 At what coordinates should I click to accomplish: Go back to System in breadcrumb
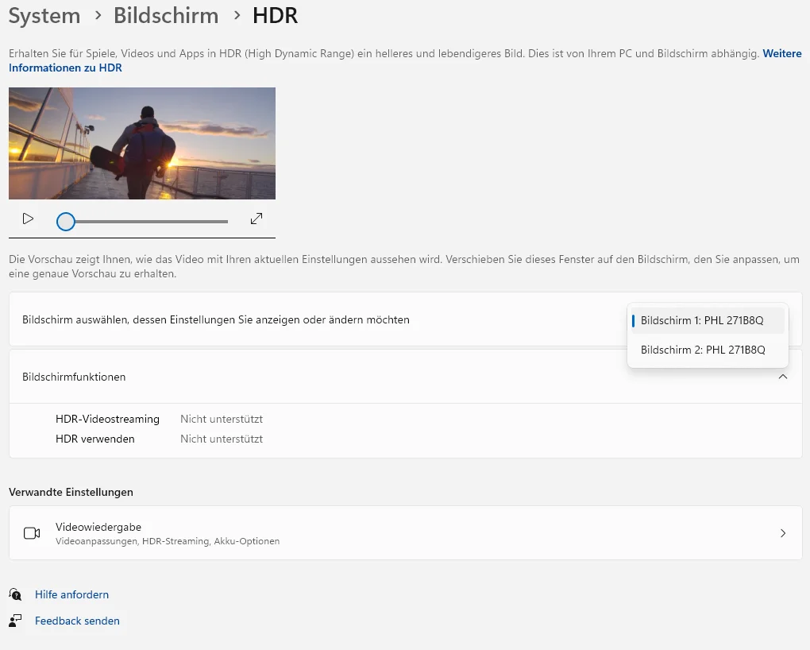coord(44,16)
